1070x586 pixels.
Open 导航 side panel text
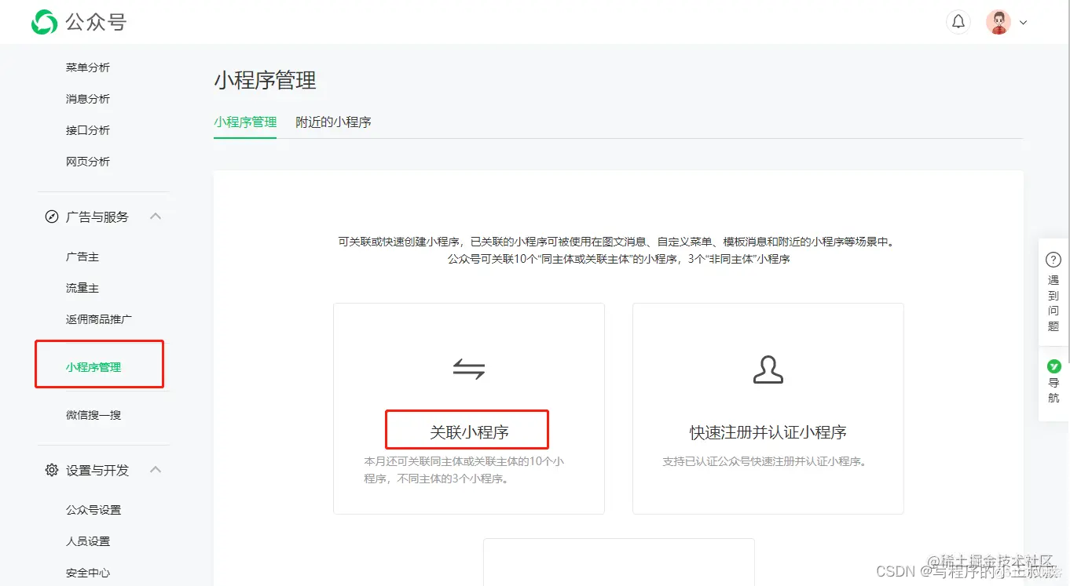[x=1054, y=391]
